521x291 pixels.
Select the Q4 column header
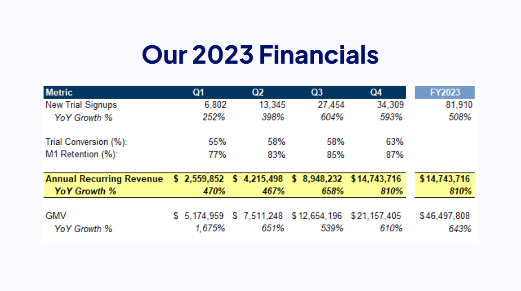[376, 92]
